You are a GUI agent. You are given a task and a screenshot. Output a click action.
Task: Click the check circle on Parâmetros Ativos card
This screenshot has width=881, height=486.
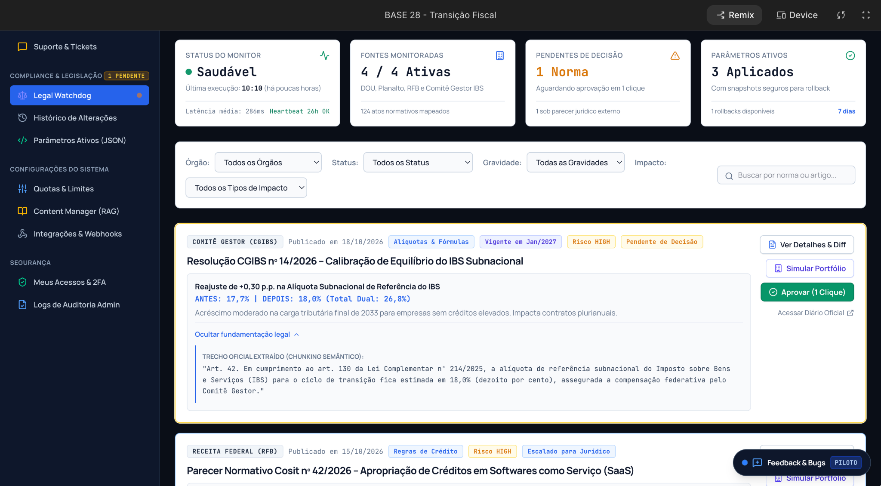850,55
